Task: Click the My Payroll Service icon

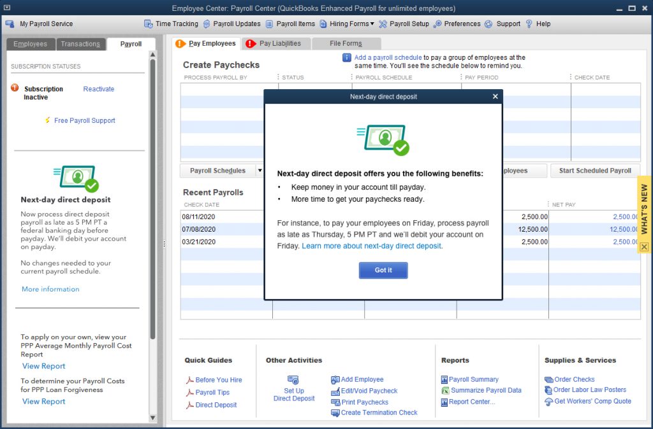Action: (10, 24)
